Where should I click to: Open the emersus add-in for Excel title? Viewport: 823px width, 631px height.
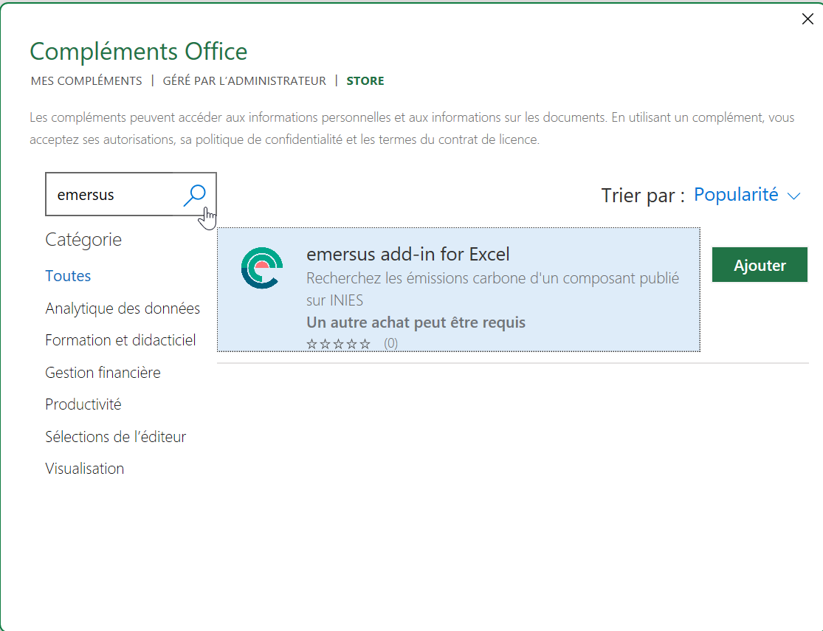click(408, 254)
